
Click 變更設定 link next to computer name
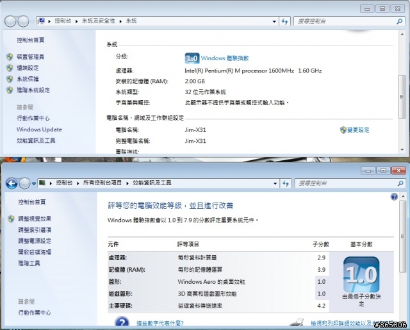pos(358,130)
